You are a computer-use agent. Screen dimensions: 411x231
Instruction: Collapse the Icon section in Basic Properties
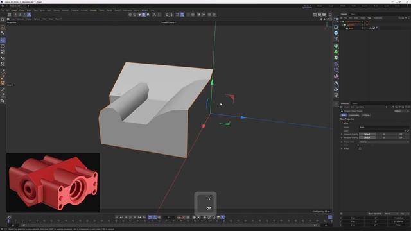pos(342,123)
